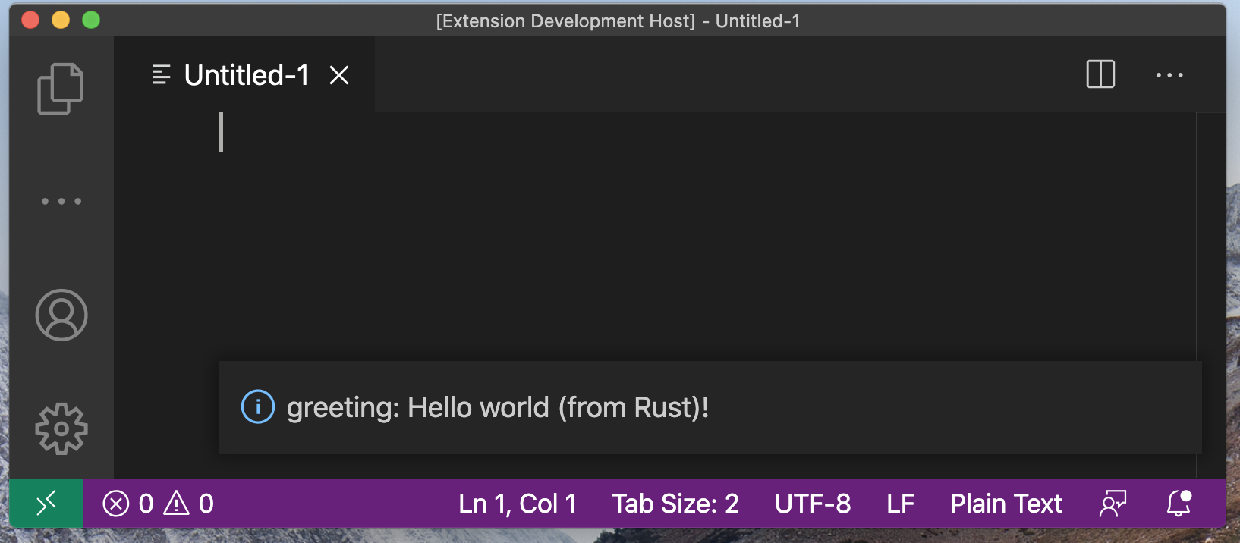This screenshot has width=1240, height=543.
Task: Click the feedback icon in status bar
Action: [1113, 504]
